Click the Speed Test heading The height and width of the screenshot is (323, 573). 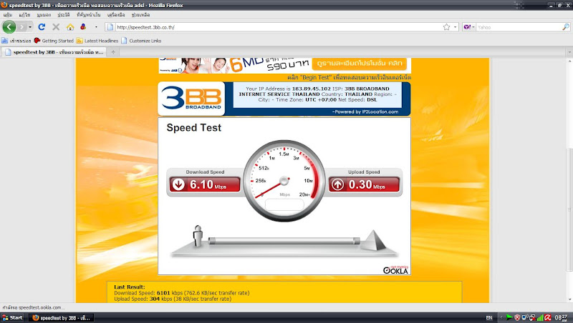pos(193,128)
